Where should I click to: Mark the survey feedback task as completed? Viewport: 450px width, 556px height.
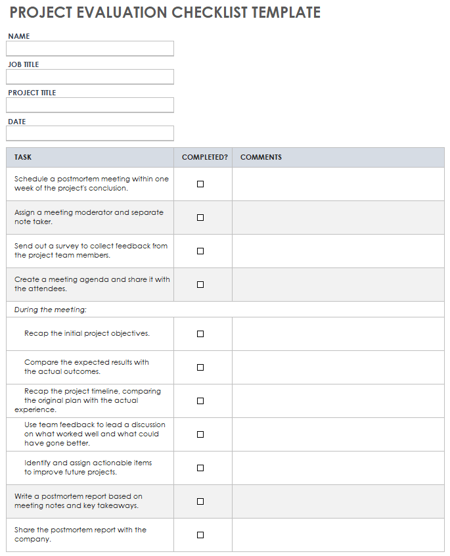200,251
